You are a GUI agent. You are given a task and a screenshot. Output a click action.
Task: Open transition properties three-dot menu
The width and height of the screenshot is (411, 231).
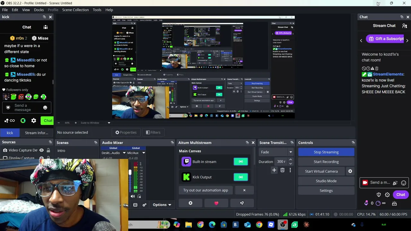tap(290, 170)
